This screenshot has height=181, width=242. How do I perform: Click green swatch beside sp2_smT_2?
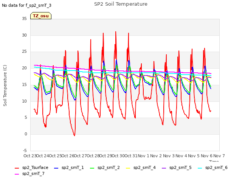92,168
